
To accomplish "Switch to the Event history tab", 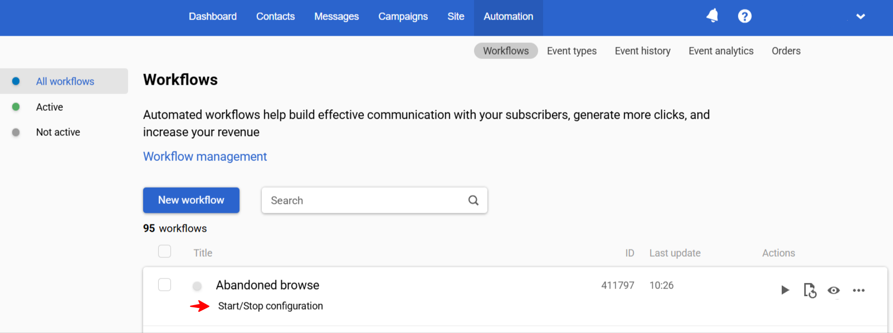I will tap(642, 51).
